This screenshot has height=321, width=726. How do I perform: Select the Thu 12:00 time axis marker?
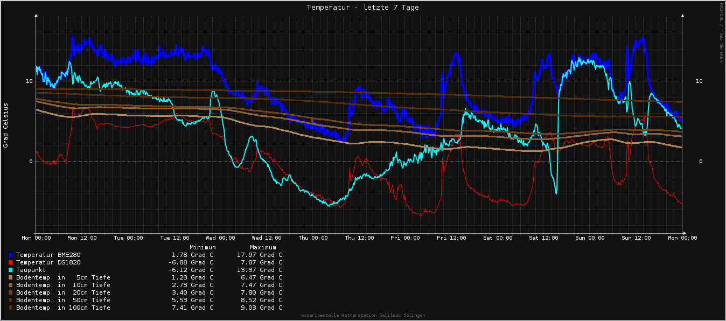click(359, 238)
